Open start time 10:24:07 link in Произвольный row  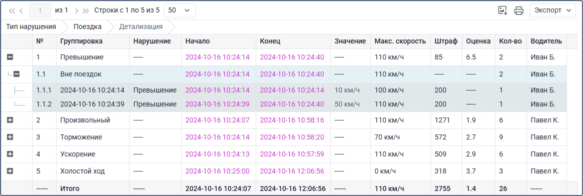point(218,120)
